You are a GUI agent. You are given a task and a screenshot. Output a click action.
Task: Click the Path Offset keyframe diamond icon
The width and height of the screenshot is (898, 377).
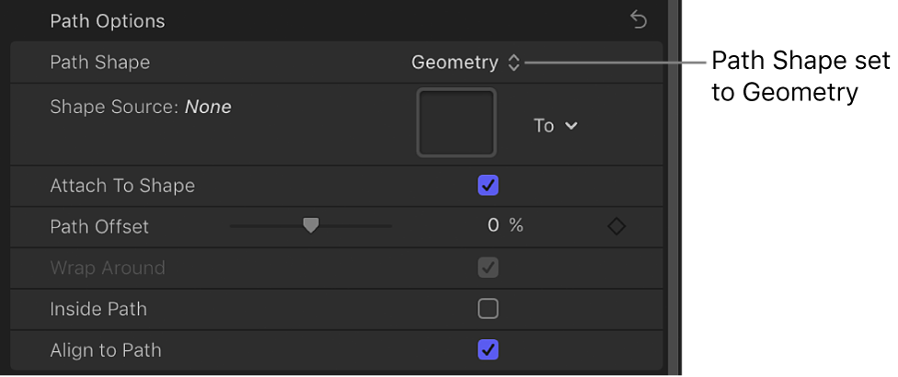pyautogui.click(x=616, y=226)
